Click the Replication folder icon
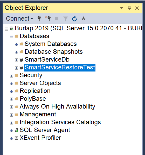Screen dimensions: 145x155 [x=16, y=91]
